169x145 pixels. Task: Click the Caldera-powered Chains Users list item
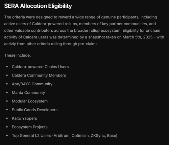40,67
